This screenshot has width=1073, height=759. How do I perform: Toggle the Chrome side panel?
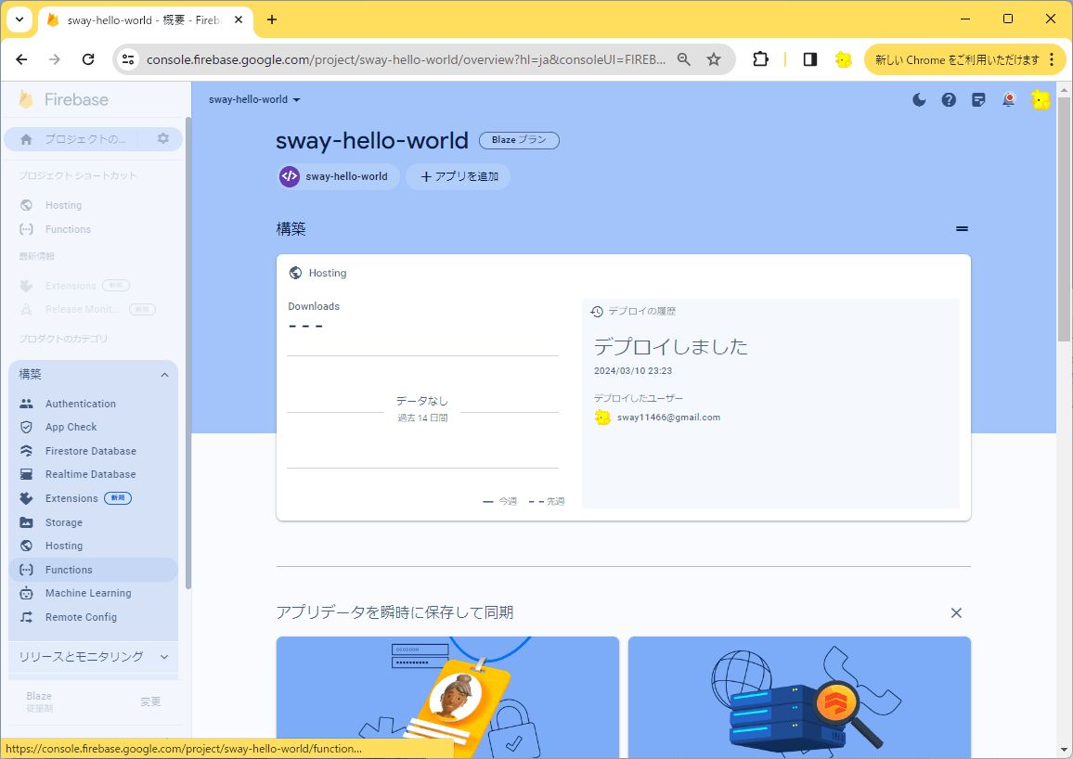tap(810, 59)
